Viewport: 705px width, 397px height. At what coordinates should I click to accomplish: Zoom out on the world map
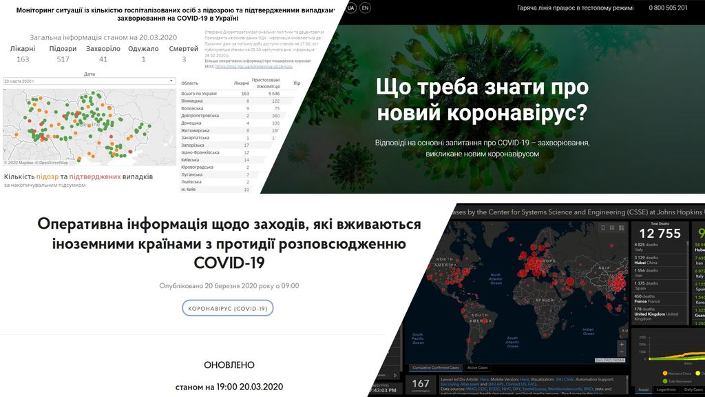click(x=622, y=352)
